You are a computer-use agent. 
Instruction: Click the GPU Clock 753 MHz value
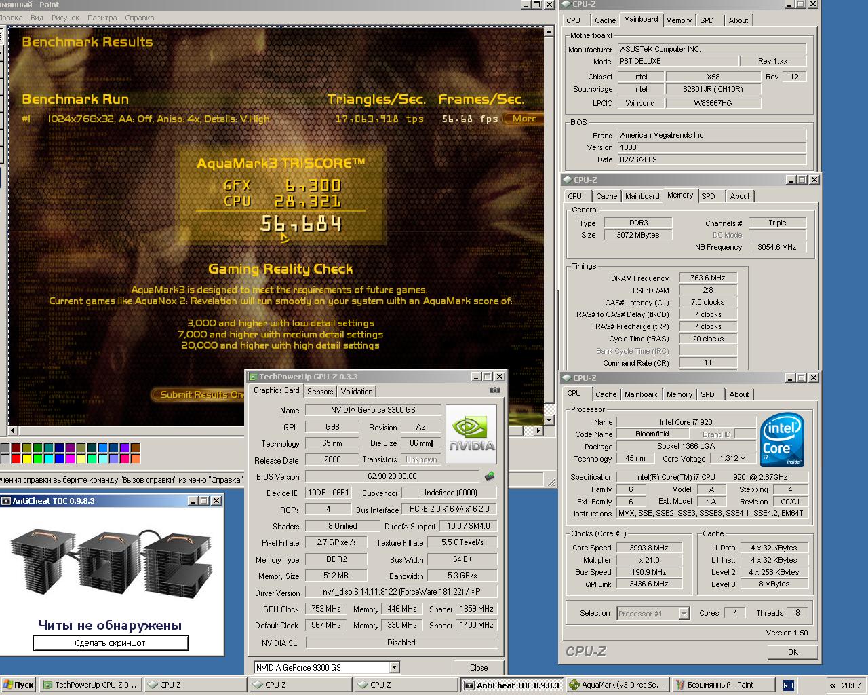pyautogui.click(x=326, y=609)
